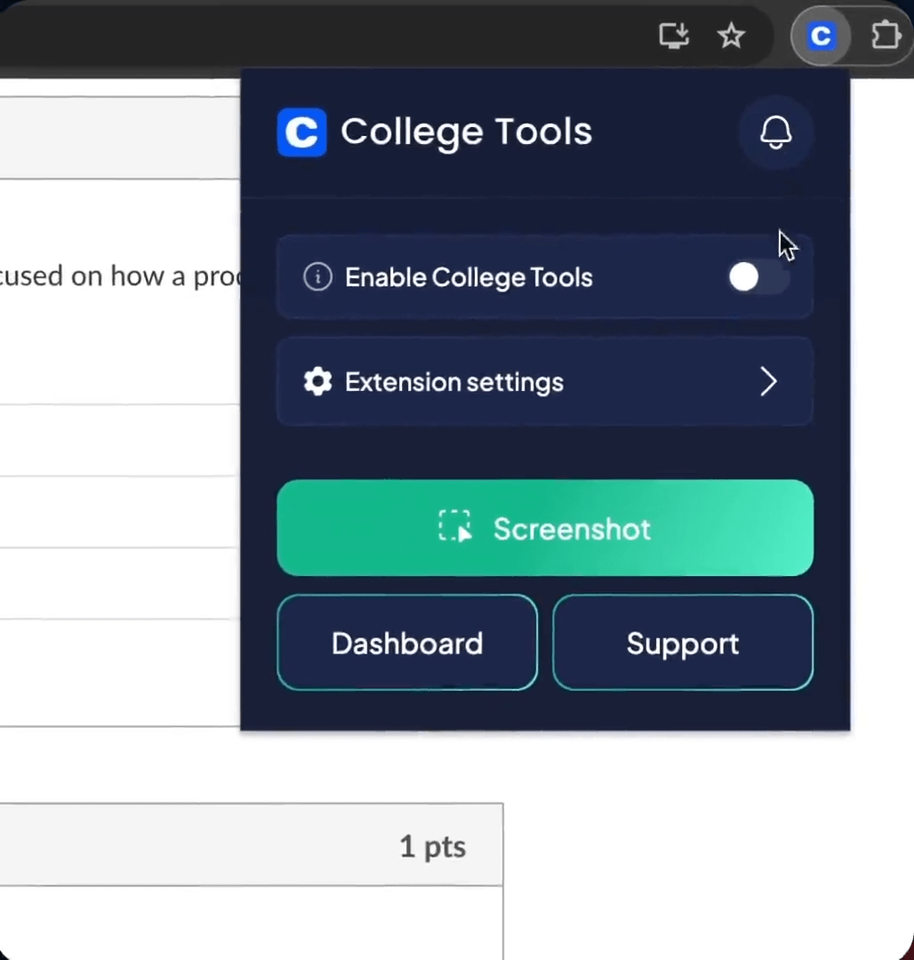Screen dimensions: 914x960
Task: Click the info icon beside Enable College Tools
Action: pyautogui.click(x=317, y=277)
